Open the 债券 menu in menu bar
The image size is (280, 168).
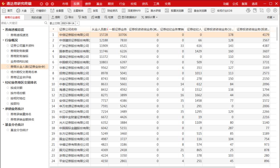click(x=88, y=4)
